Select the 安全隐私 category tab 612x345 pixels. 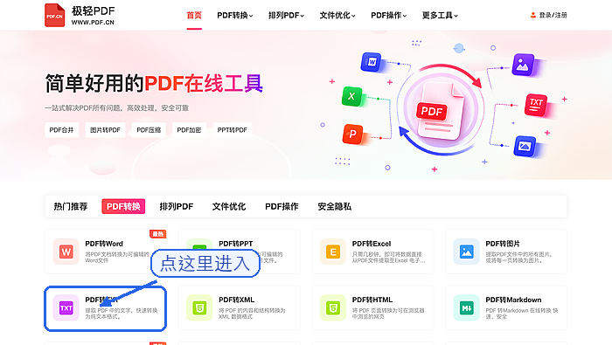click(x=335, y=206)
